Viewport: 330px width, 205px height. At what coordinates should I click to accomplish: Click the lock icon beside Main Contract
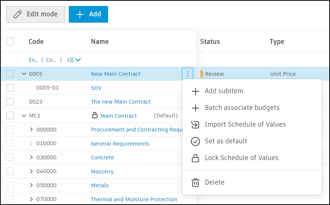(95, 115)
